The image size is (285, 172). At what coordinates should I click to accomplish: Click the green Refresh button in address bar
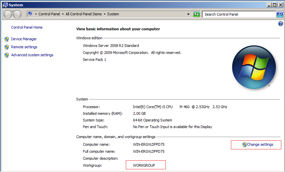coord(197,14)
